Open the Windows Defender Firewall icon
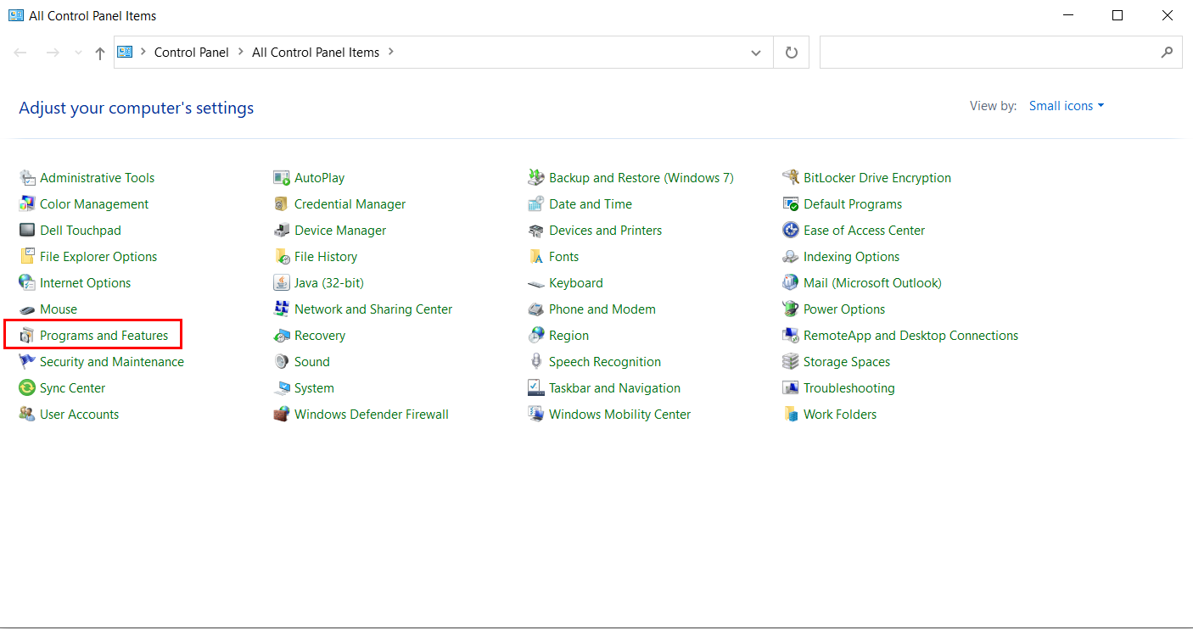Screen dimensions: 1193x629 click(371, 414)
